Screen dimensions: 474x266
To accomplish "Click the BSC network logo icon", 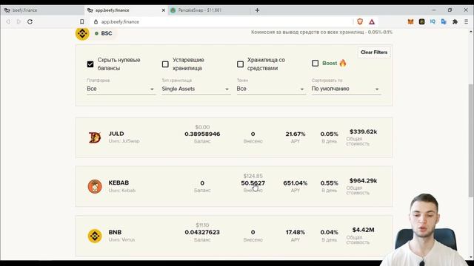I will [82, 33].
